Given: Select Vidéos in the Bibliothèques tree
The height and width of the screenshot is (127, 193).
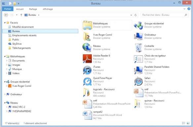Looking at the screenshot, I should tap(16, 73).
